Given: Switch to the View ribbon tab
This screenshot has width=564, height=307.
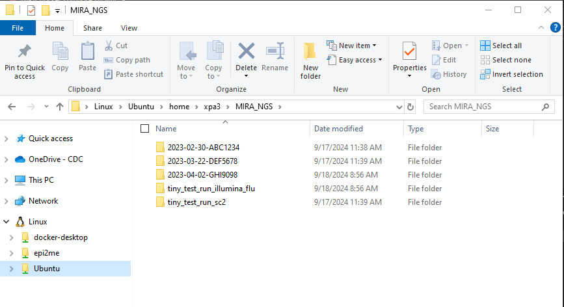Looking at the screenshot, I should [x=129, y=28].
